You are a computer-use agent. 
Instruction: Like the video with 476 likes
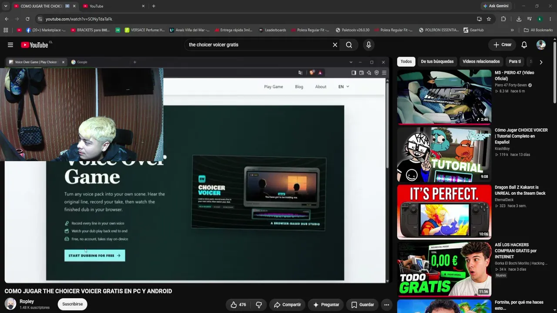pyautogui.click(x=238, y=305)
